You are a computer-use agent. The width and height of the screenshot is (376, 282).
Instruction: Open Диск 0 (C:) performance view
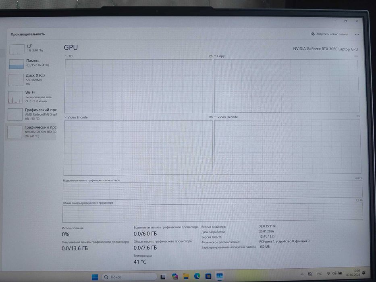click(32, 79)
